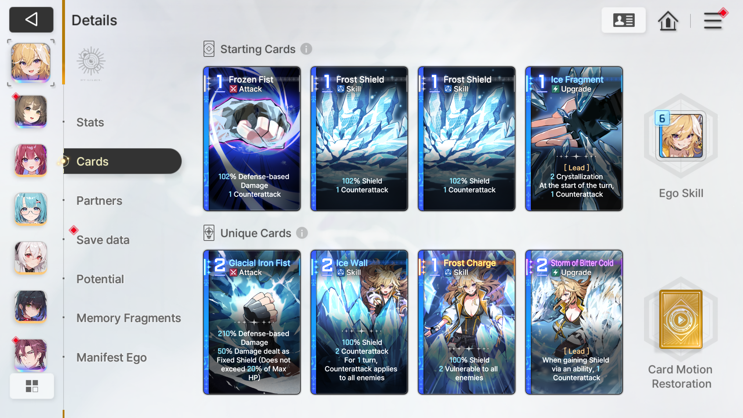Viewport: 743px width, 418px height.
Task: View the Ice Wall card
Action: [x=359, y=322]
